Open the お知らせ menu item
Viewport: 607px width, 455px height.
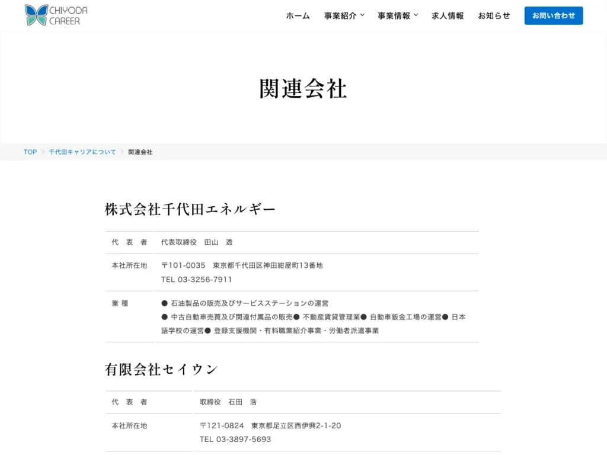coord(494,16)
